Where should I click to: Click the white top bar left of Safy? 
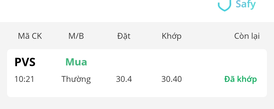101,10
